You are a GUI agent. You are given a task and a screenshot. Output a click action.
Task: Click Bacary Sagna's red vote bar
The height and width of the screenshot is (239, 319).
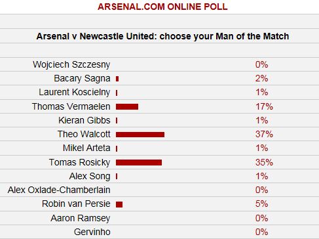pos(117,79)
